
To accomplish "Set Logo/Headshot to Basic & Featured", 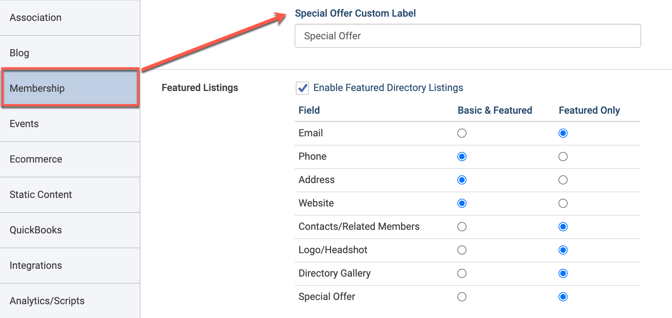I will point(462,250).
